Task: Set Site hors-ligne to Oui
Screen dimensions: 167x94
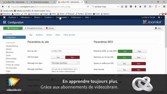Action: click(x=58, y=57)
